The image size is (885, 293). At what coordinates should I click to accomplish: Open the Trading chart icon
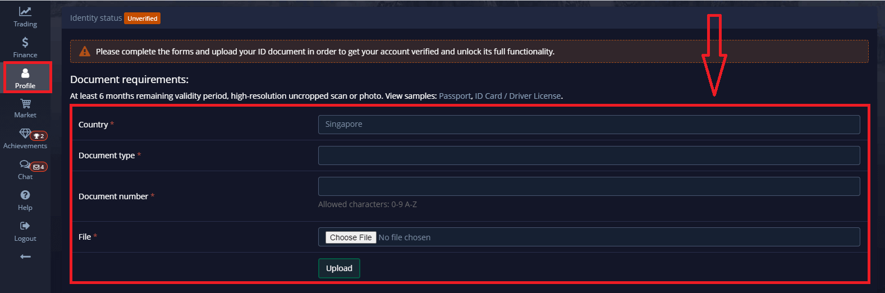25,12
